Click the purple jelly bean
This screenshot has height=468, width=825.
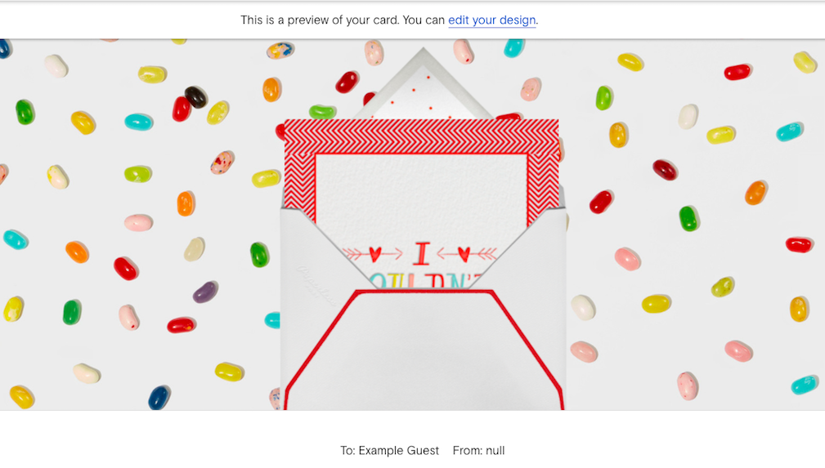204,292
